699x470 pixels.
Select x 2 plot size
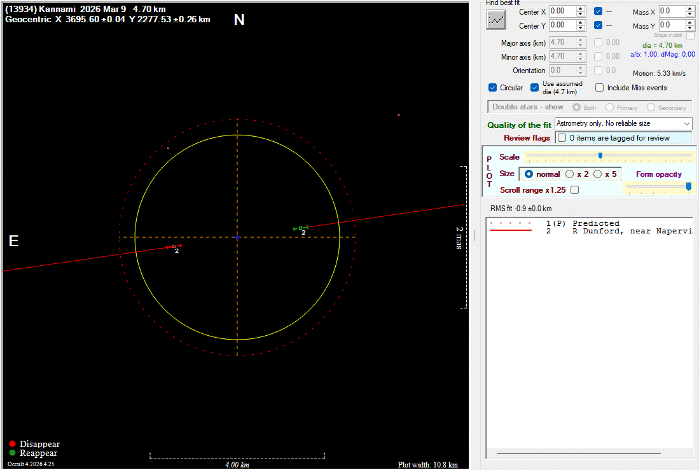pos(571,174)
